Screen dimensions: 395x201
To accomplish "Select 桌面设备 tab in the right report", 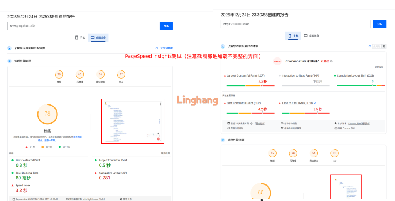I will [311, 35].
